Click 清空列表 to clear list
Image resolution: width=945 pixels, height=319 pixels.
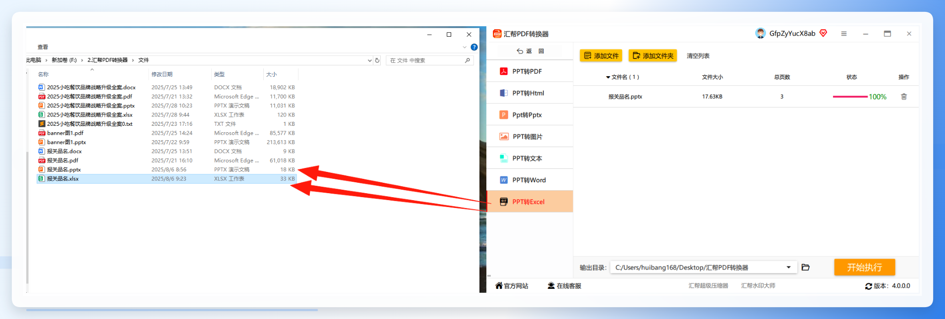(698, 56)
